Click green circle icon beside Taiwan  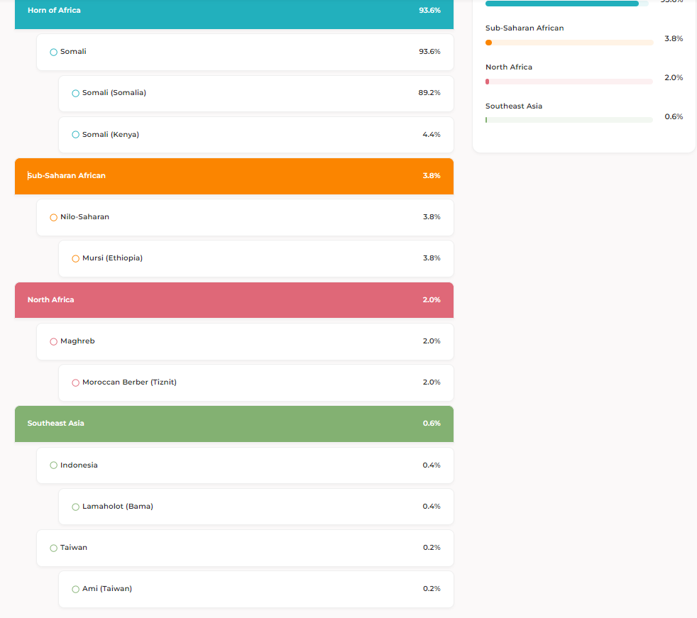(53, 548)
